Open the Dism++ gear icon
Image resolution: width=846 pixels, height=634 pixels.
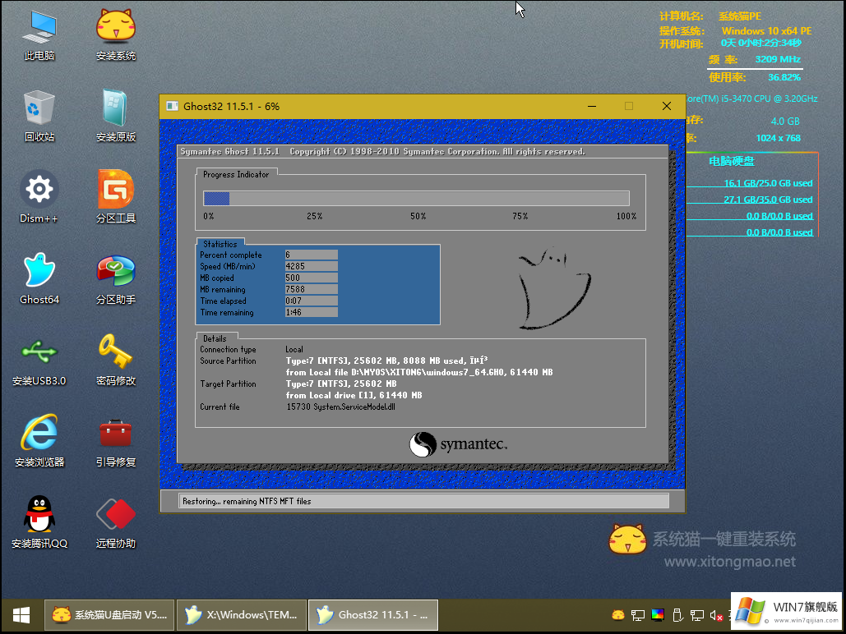(39, 197)
